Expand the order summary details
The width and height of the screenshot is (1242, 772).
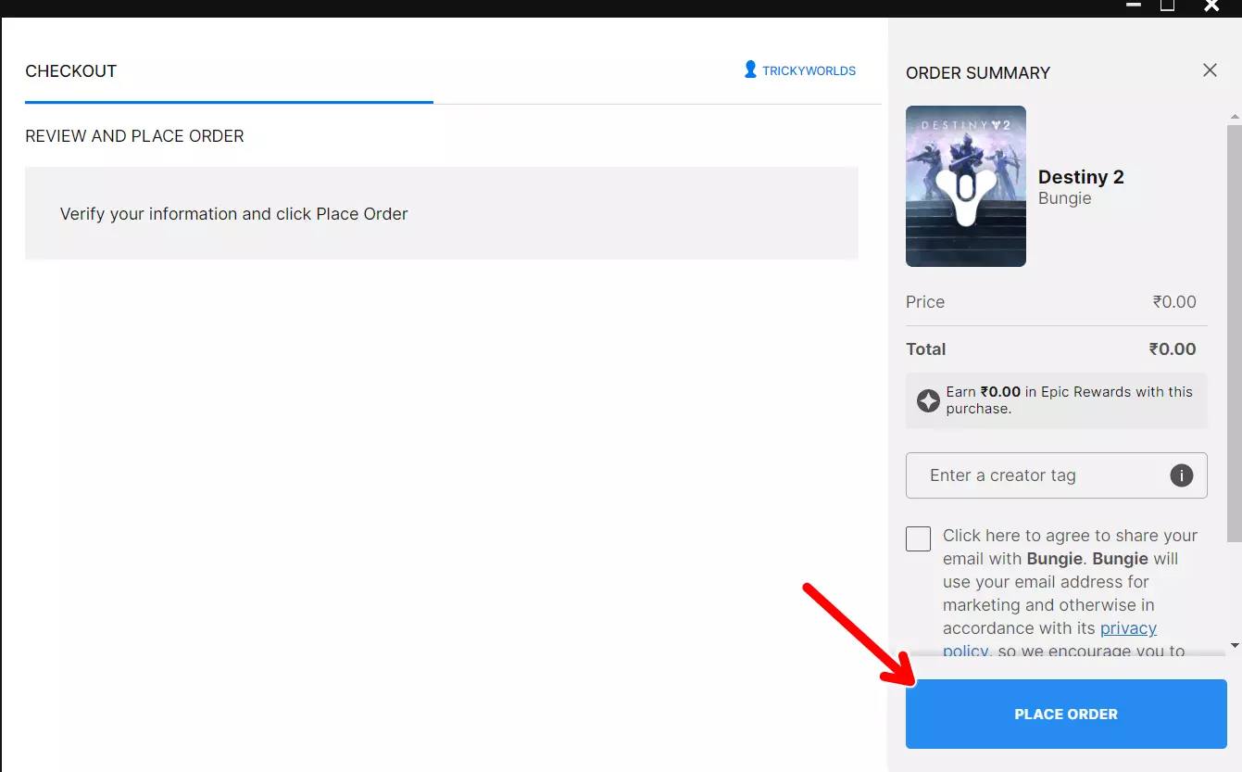coord(977,72)
